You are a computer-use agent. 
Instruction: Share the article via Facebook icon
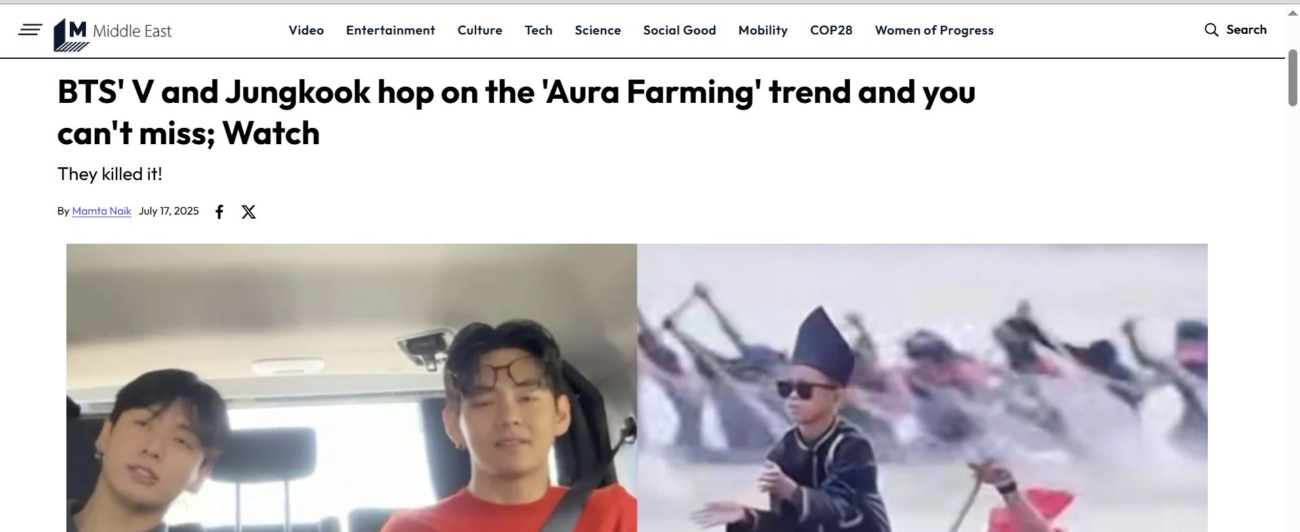219,212
